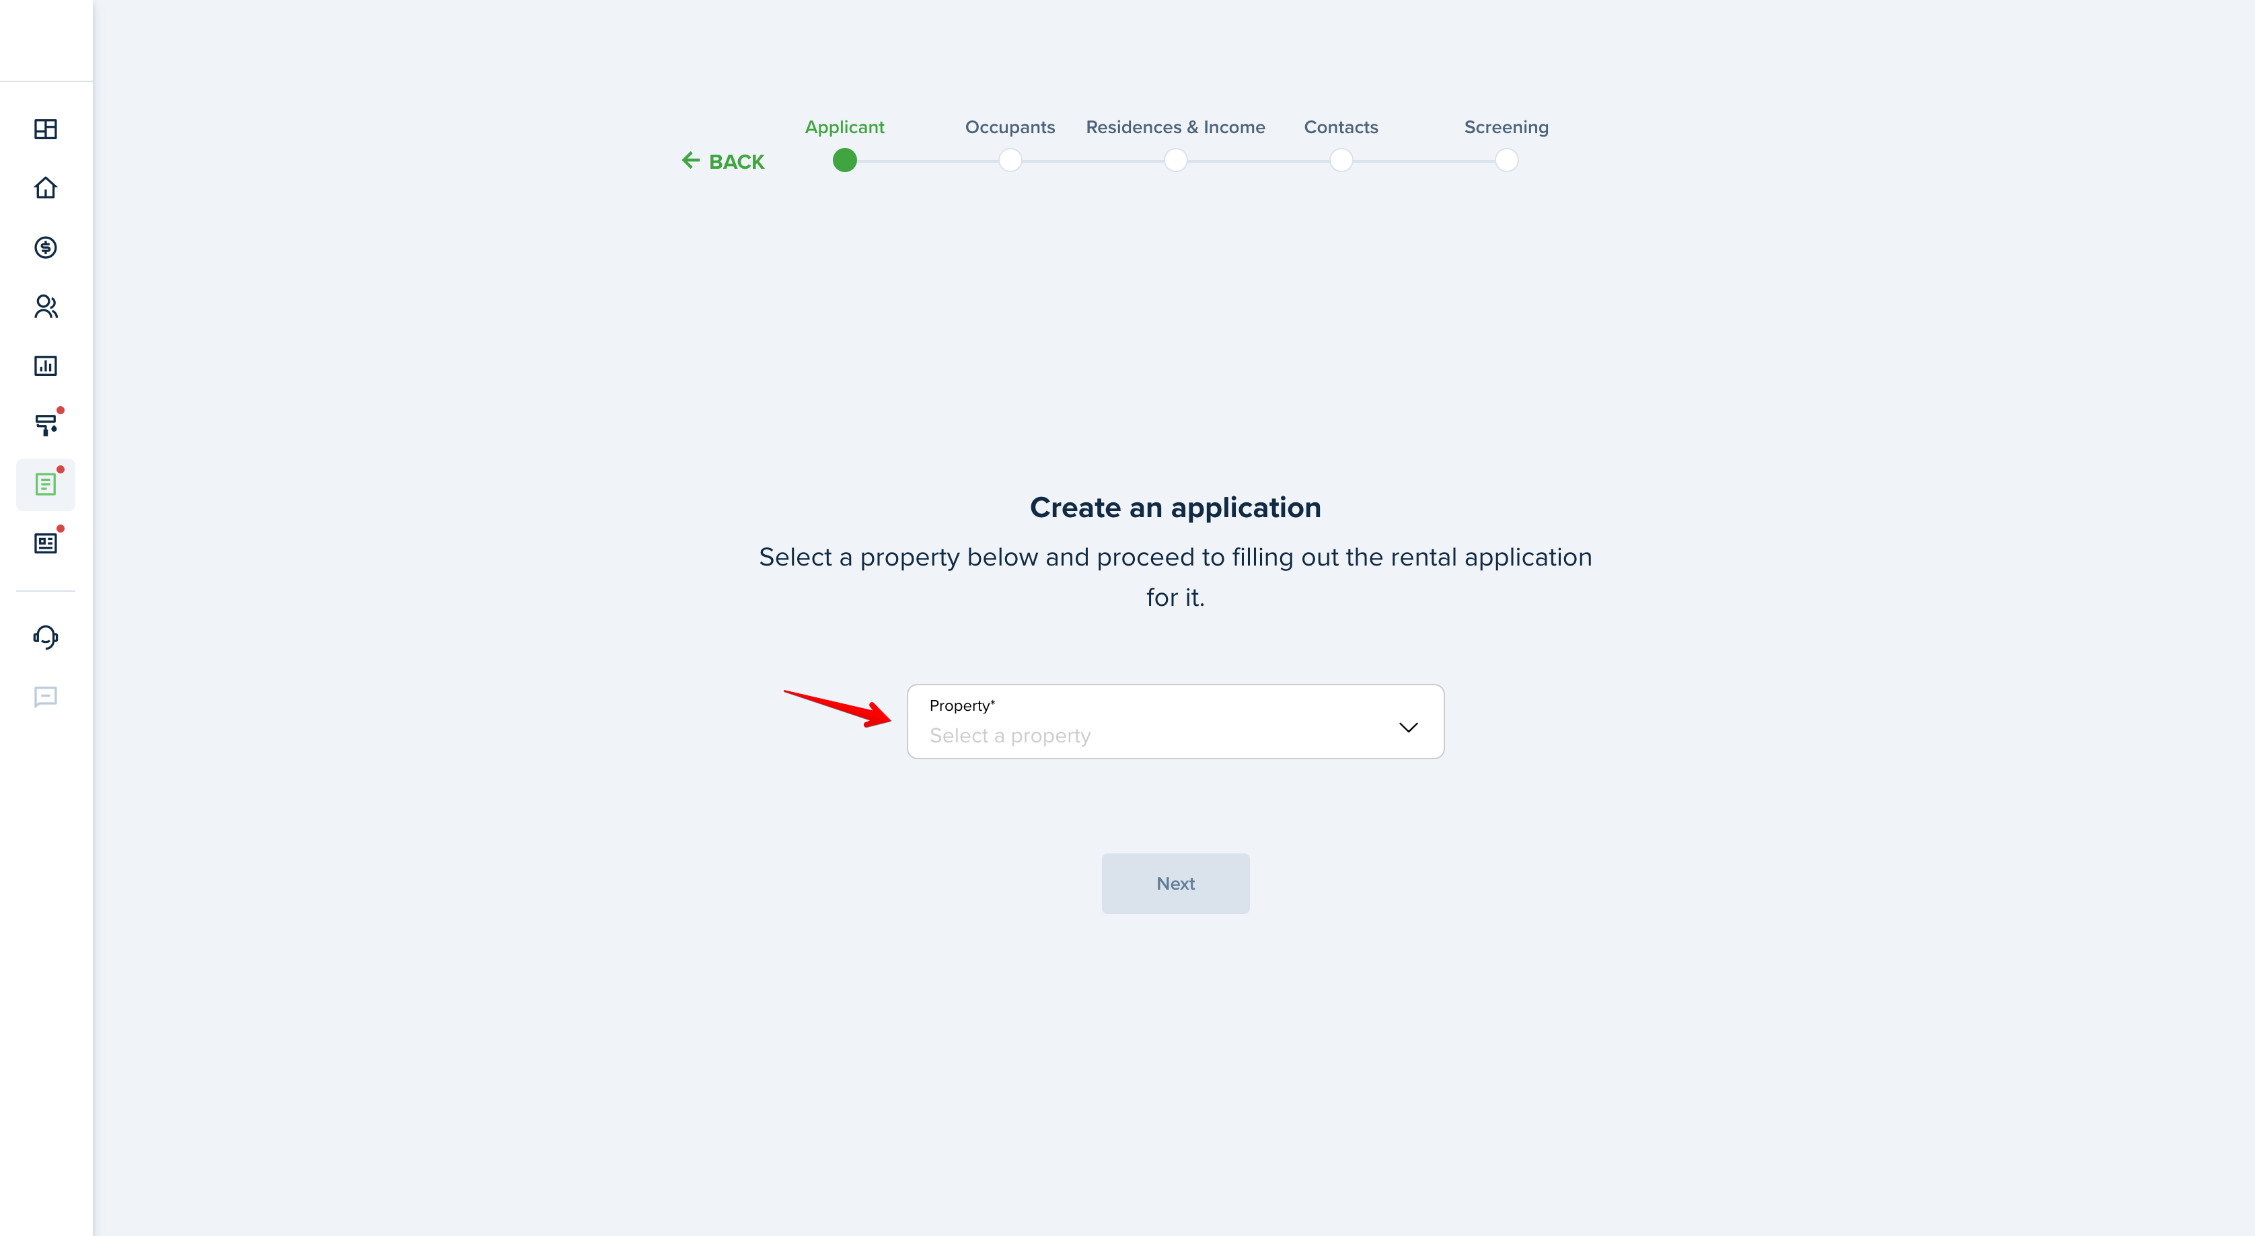Click the Next button
The height and width of the screenshot is (1236, 2255).
point(1174,883)
